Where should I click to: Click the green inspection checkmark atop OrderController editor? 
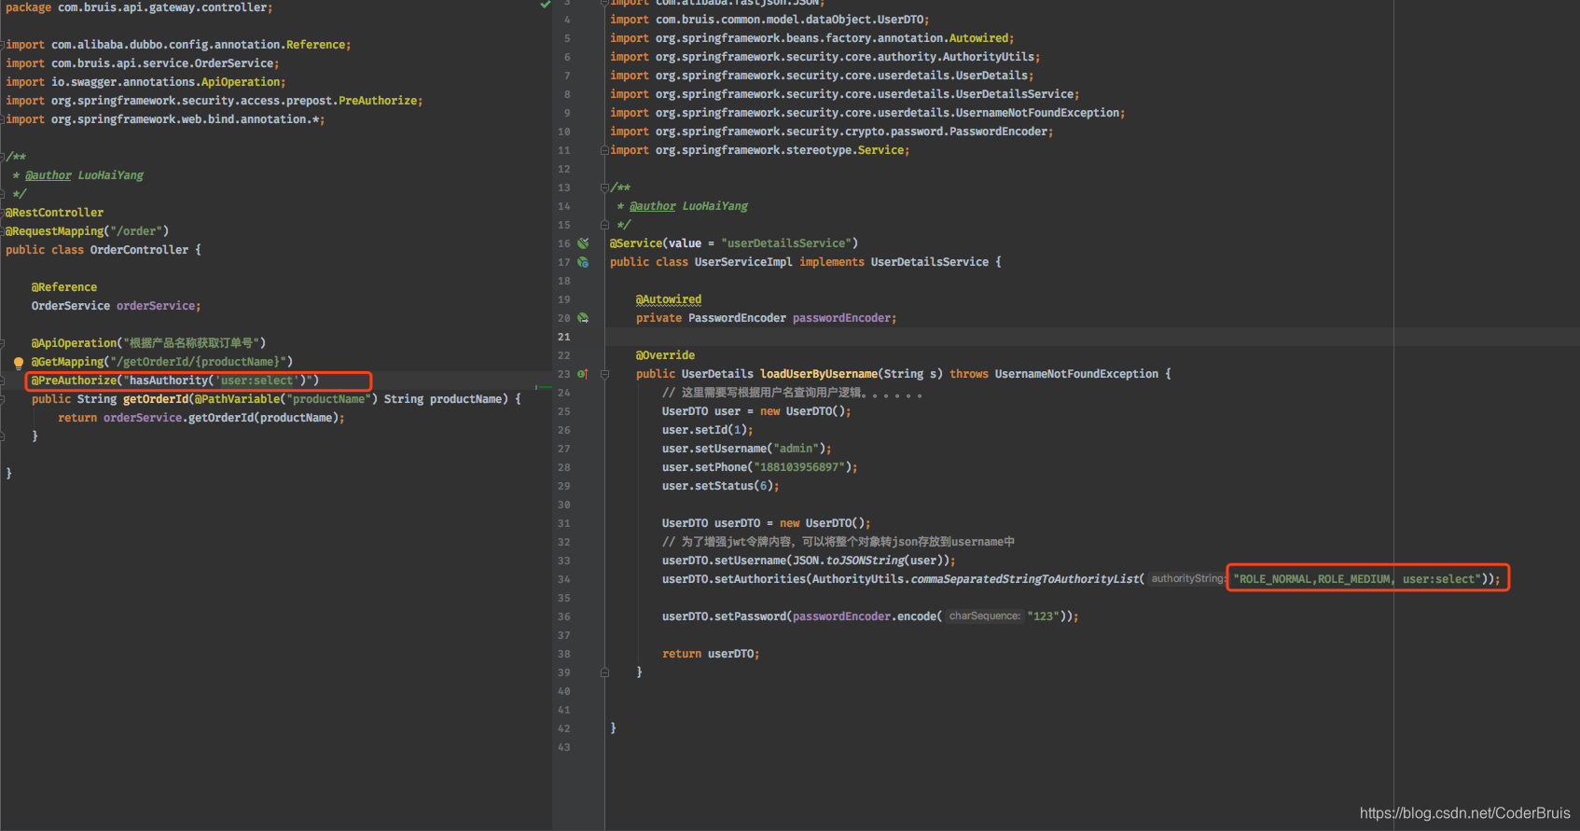(545, 5)
